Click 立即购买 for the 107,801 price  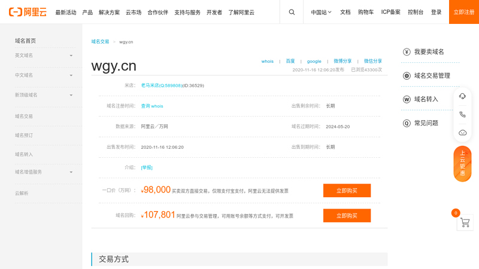tap(347, 216)
